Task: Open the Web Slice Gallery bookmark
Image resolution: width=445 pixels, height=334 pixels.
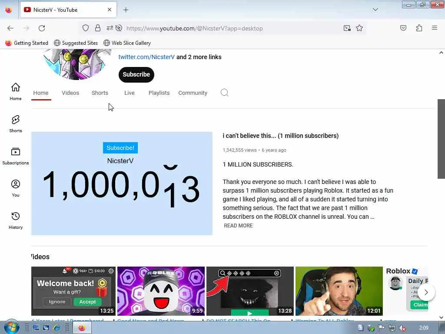Action: click(x=127, y=43)
